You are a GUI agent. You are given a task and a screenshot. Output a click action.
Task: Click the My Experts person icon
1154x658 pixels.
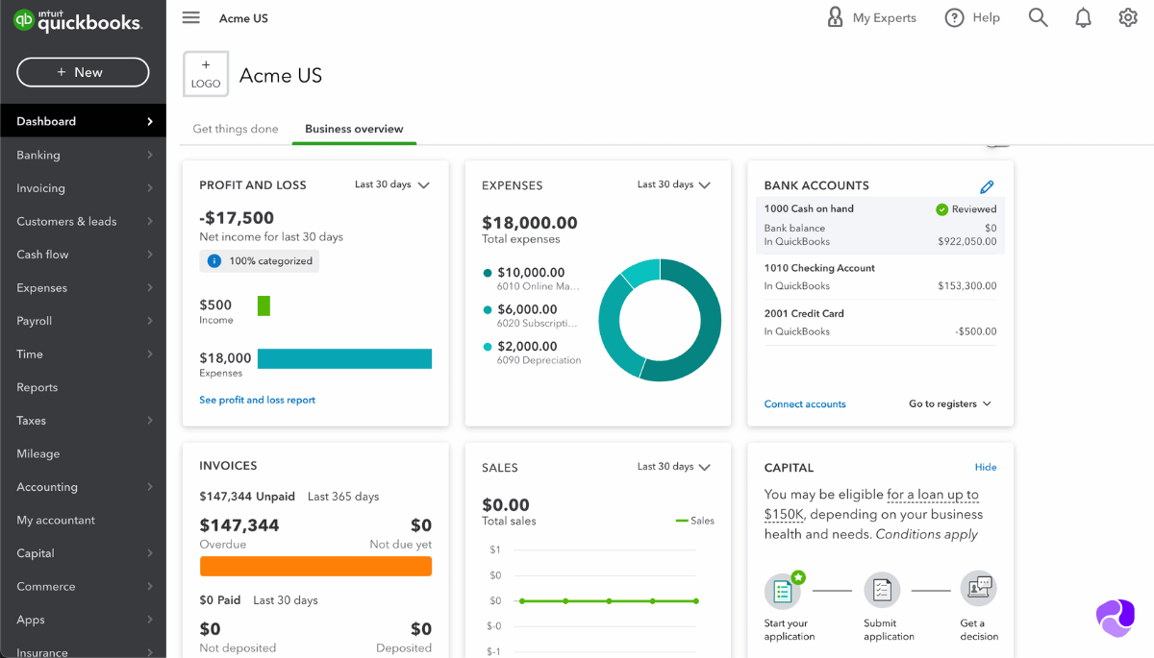point(835,17)
